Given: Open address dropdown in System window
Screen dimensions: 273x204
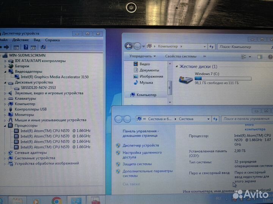Looking at the screenshot, I should click(208, 119).
